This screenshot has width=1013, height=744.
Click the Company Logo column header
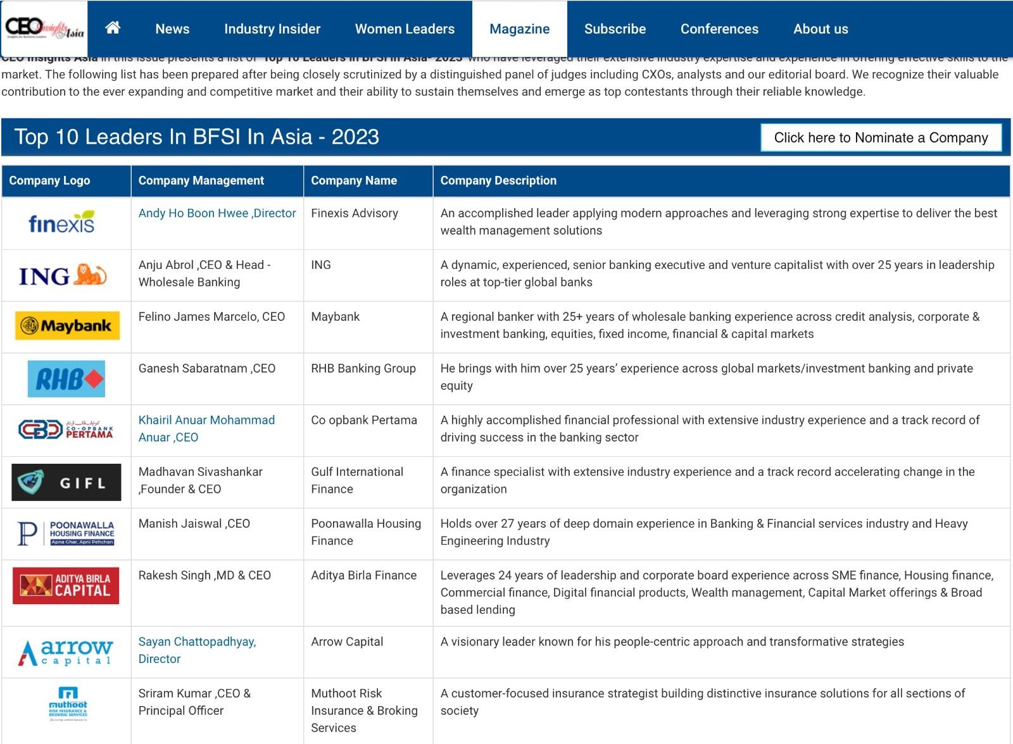coord(66,180)
